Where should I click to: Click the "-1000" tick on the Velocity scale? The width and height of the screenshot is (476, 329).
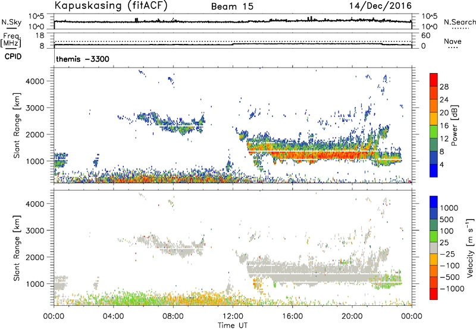point(452,289)
